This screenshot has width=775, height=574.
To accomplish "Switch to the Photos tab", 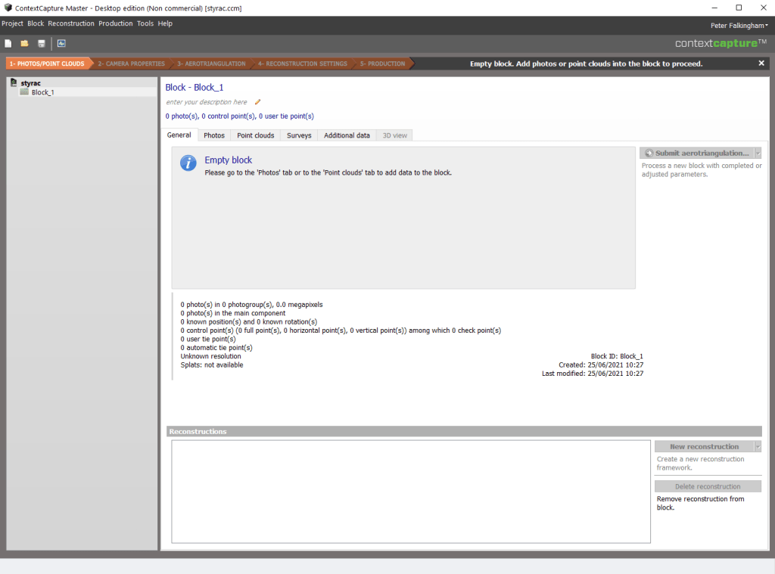I will 214,135.
